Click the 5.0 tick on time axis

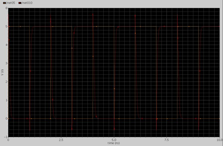pos(114,140)
